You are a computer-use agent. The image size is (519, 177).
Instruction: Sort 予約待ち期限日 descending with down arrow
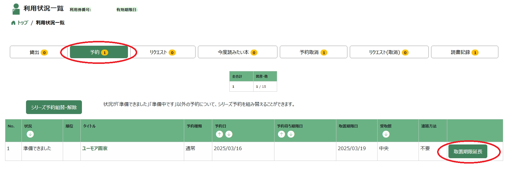click(x=291, y=134)
